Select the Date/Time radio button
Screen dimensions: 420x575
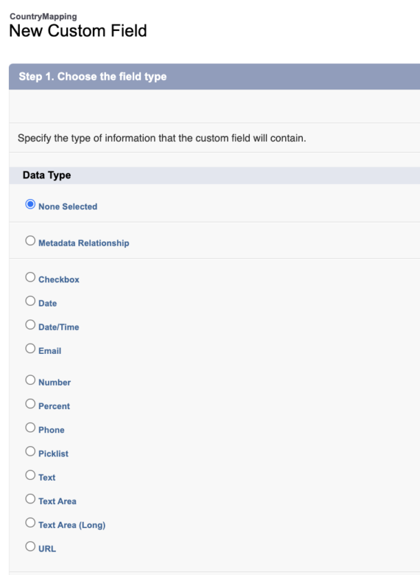point(30,325)
